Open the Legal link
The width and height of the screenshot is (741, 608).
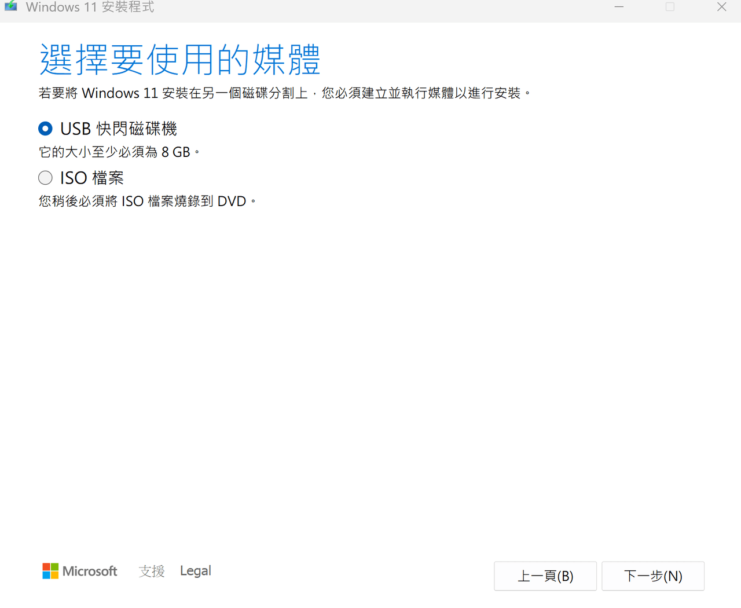(196, 571)
